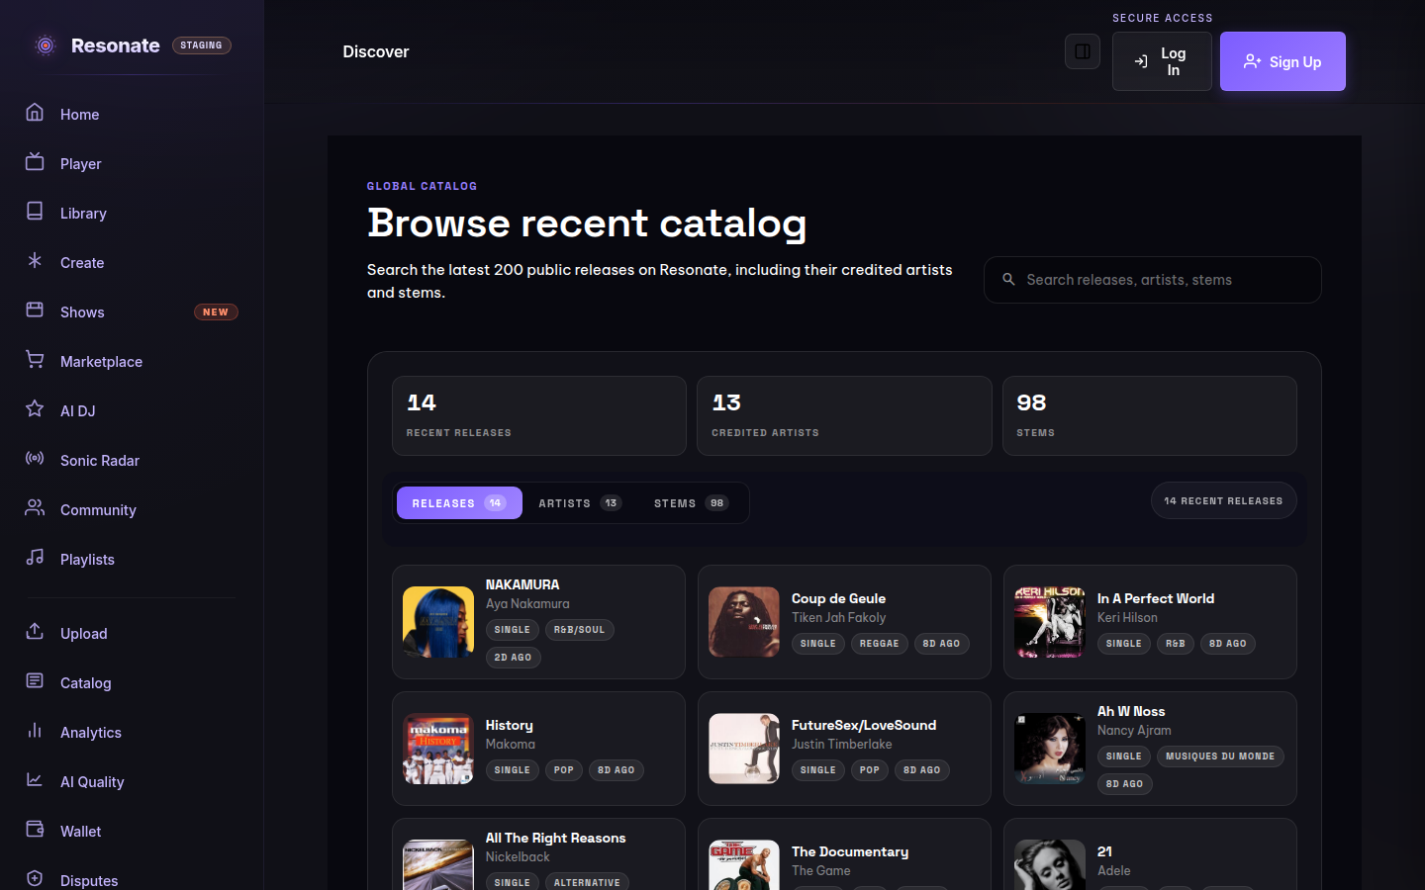Click the Analytics bar chart icon
This screenshot has height=890, width=1425.
[x=35, y=730]
